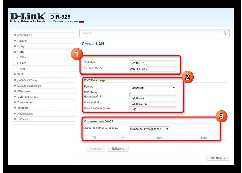Click Конечный IP field 192.168.0.100
Screen dimensions: 242x173
[x=152, y=104]
